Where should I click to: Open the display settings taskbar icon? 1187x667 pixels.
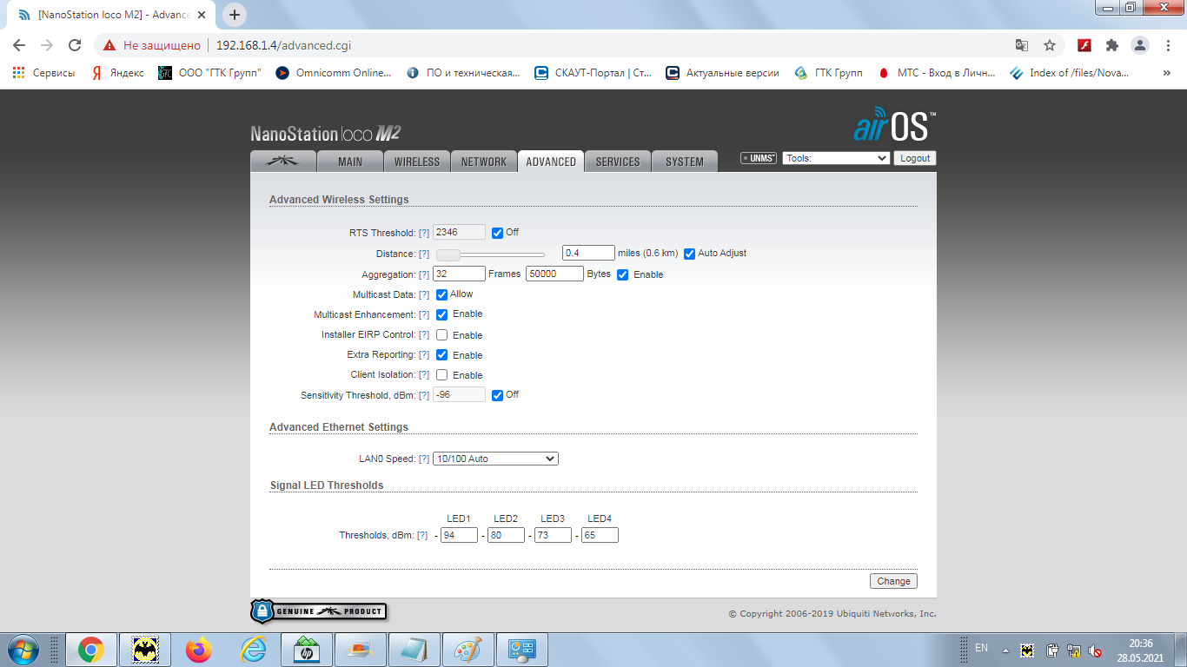(x=521, y=650)
